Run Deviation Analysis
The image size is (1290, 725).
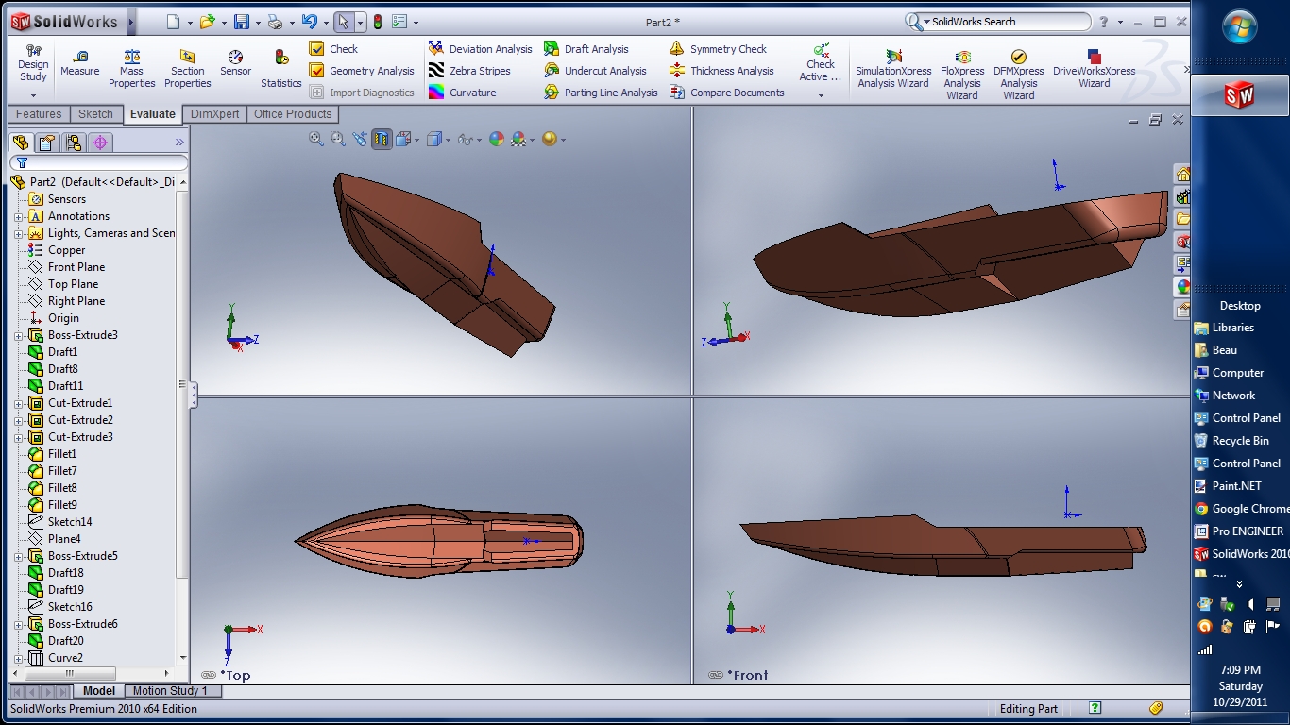tap(480, 49)
